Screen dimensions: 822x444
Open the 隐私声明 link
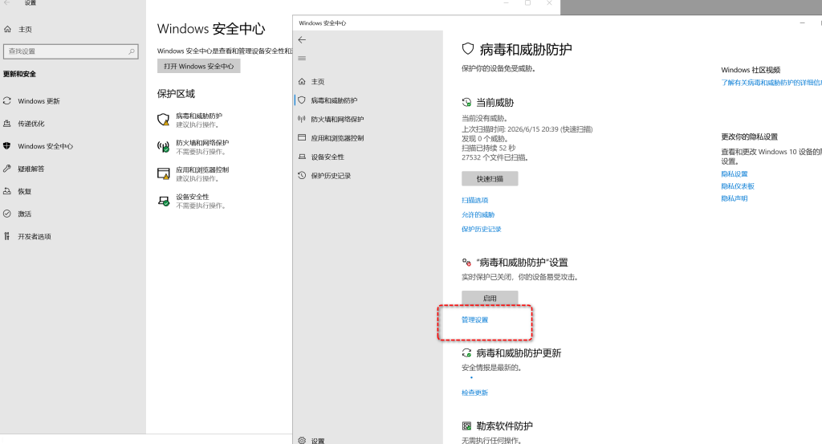coord(735,198)
